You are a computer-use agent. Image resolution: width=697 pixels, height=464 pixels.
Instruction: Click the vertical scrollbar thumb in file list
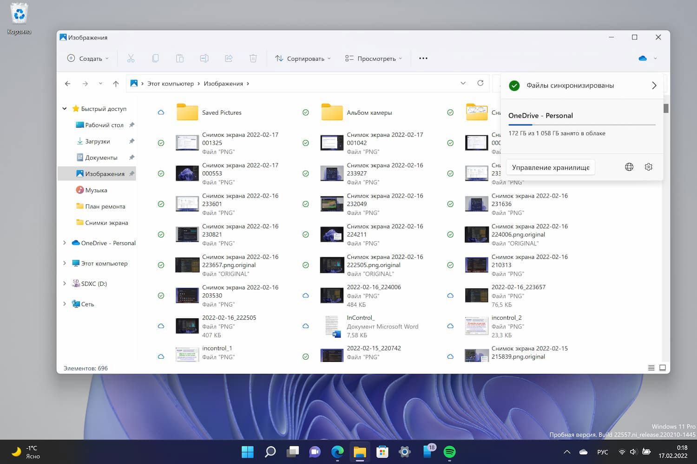coord(666,108)
